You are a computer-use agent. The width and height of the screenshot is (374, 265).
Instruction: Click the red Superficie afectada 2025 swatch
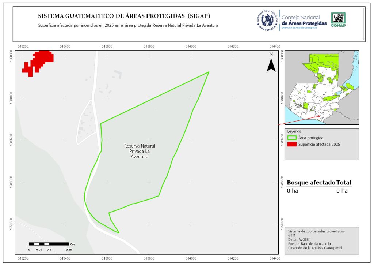(291, 145)
